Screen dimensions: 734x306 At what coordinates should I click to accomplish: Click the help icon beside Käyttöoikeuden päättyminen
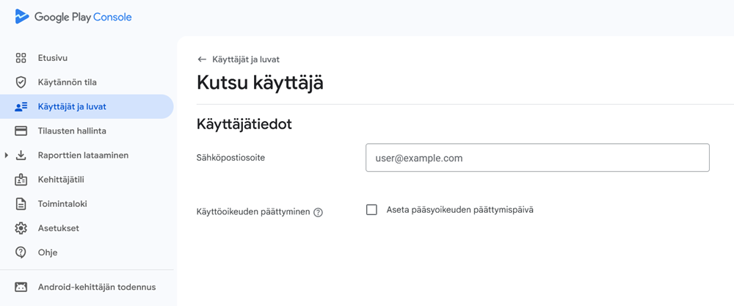318,212
